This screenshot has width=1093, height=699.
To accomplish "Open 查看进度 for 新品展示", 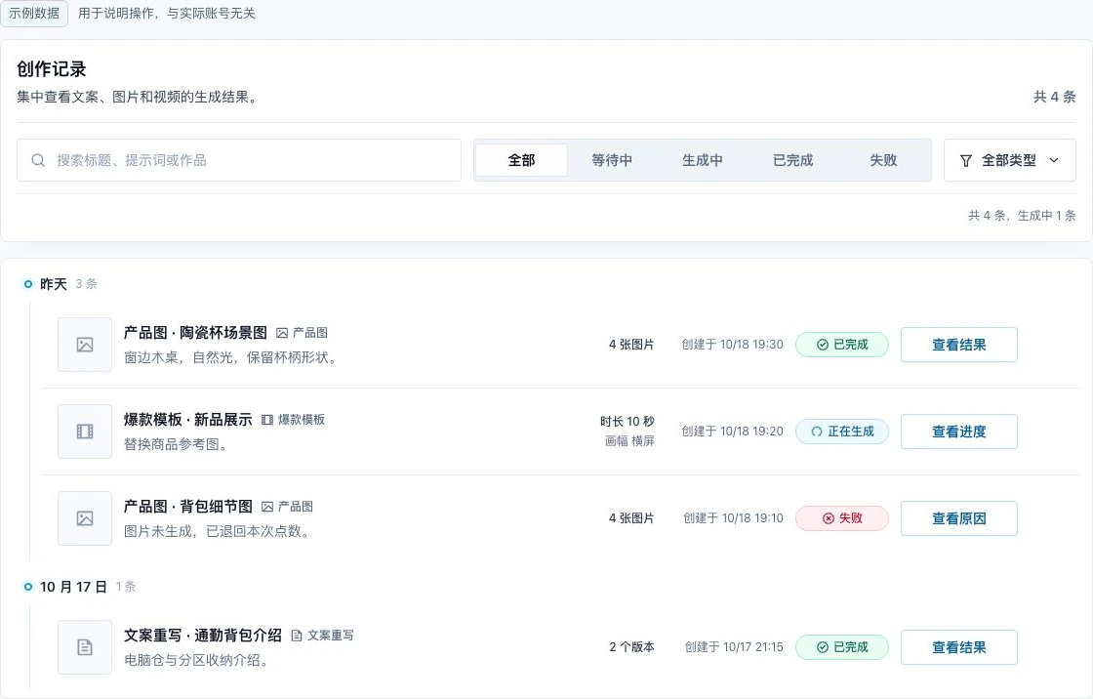I will pos(959,432).
